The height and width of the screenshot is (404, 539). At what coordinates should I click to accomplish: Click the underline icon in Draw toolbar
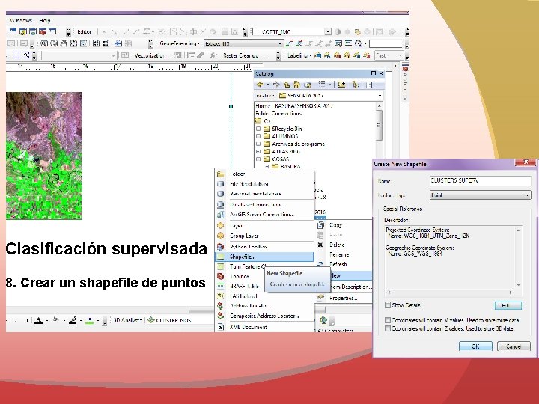click(x=25, y=320)
